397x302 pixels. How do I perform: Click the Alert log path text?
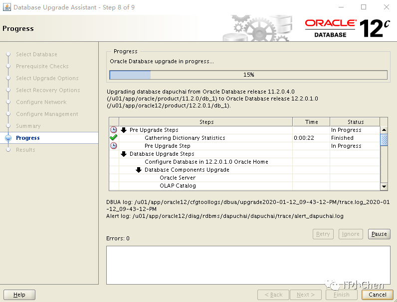[x=224, y=216]
